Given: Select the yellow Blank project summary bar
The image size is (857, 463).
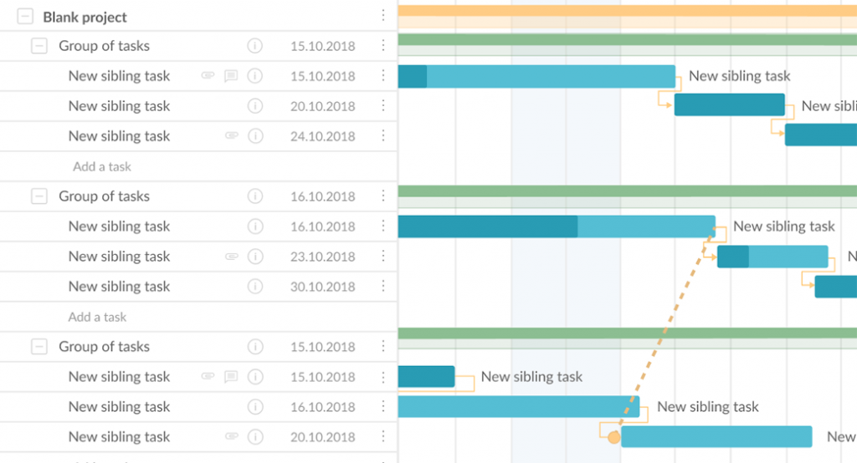Looking at the screenshot, I should (626, 11).
